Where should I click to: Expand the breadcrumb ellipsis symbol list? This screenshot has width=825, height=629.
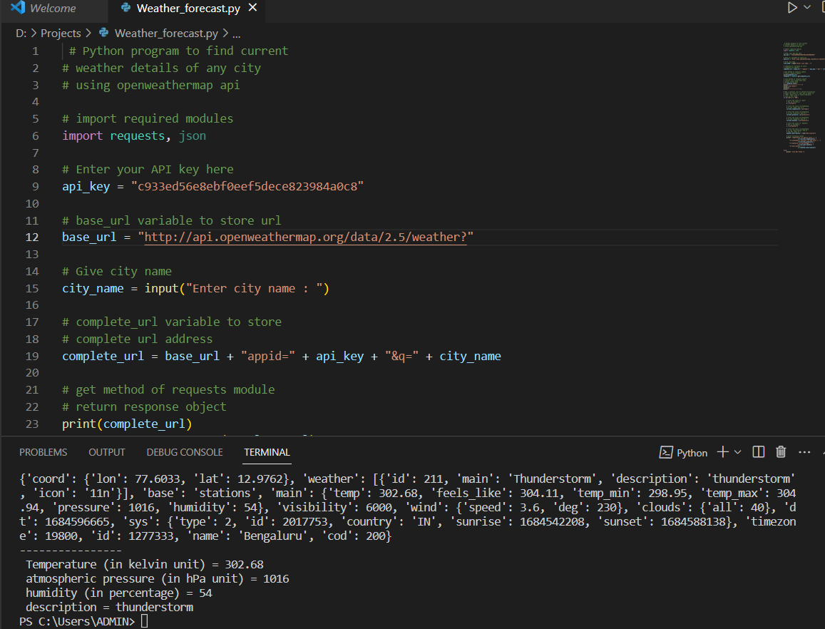pyautogui.click(x=236, y=34)
